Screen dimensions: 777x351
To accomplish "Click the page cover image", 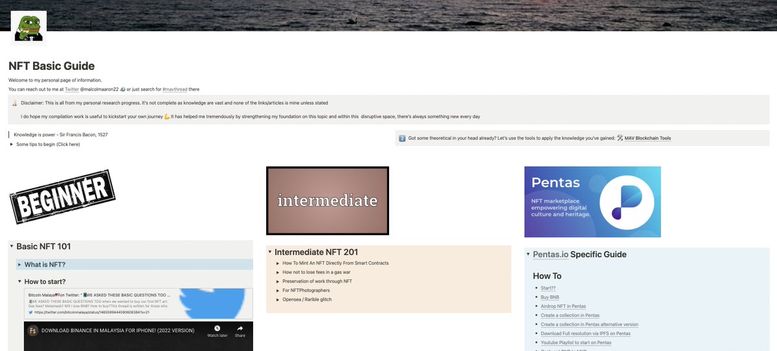I will (388, 16).
